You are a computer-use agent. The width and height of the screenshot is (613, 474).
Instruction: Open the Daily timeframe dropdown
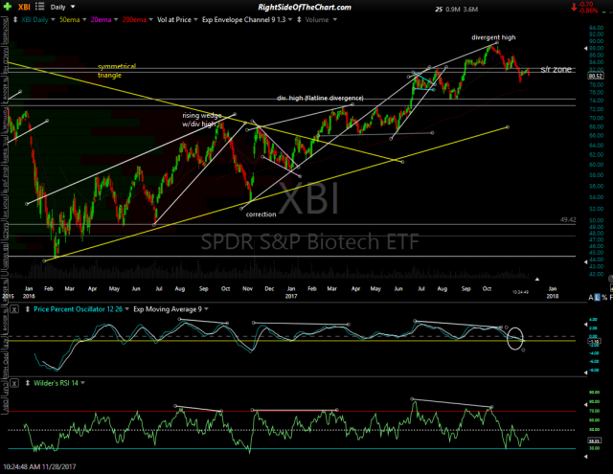click(62, 7)
